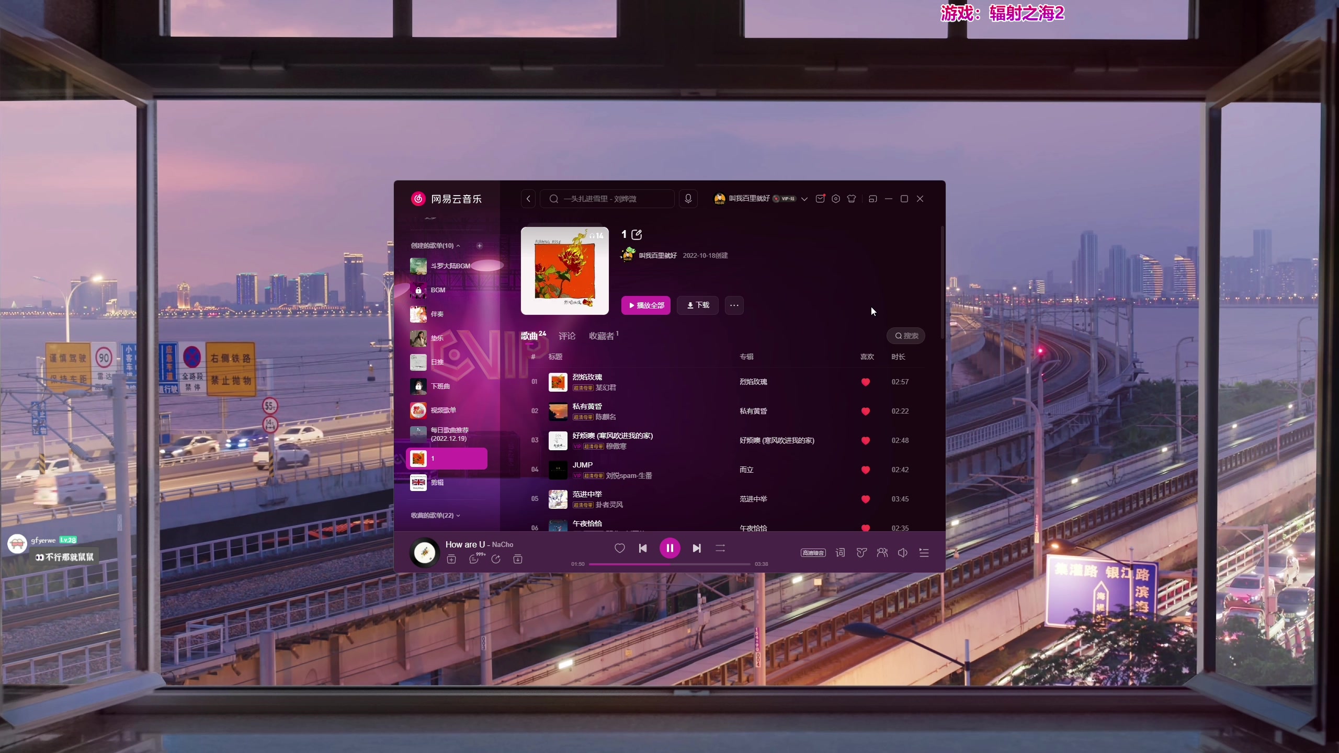Click the playlist cover image
Screen dimensions: 1339x753
point(565,271)
